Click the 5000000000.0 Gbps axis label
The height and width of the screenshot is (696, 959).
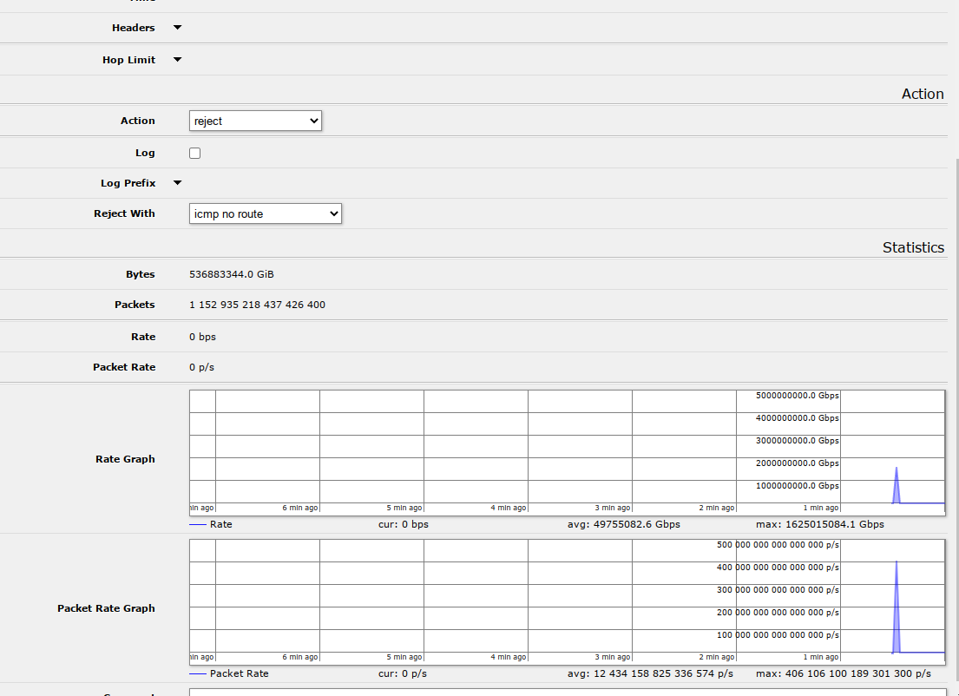pyautogui.click(x=797, y=396)
